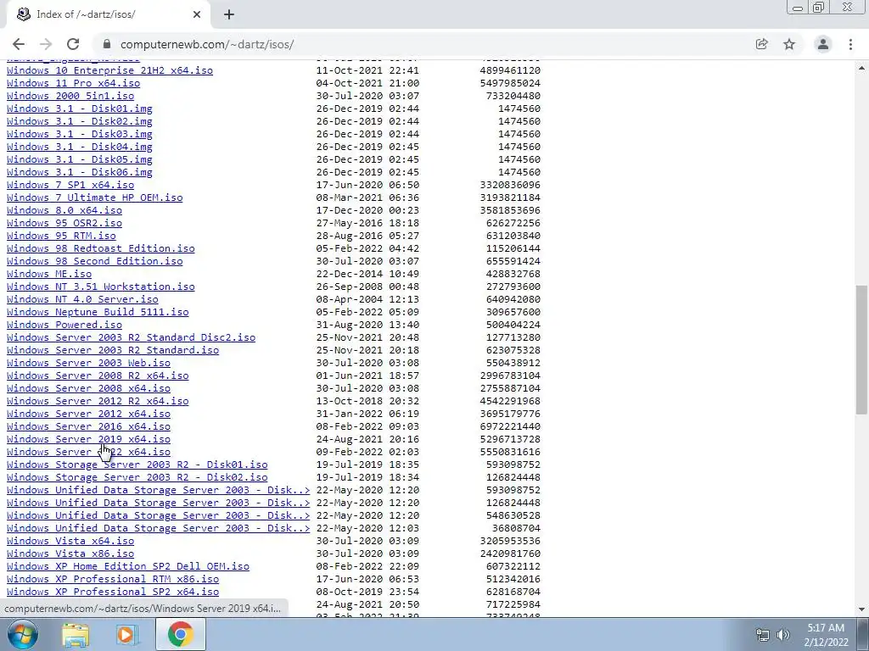Open the Windows Start menu

pyautogui.click(x=23, y=634)
